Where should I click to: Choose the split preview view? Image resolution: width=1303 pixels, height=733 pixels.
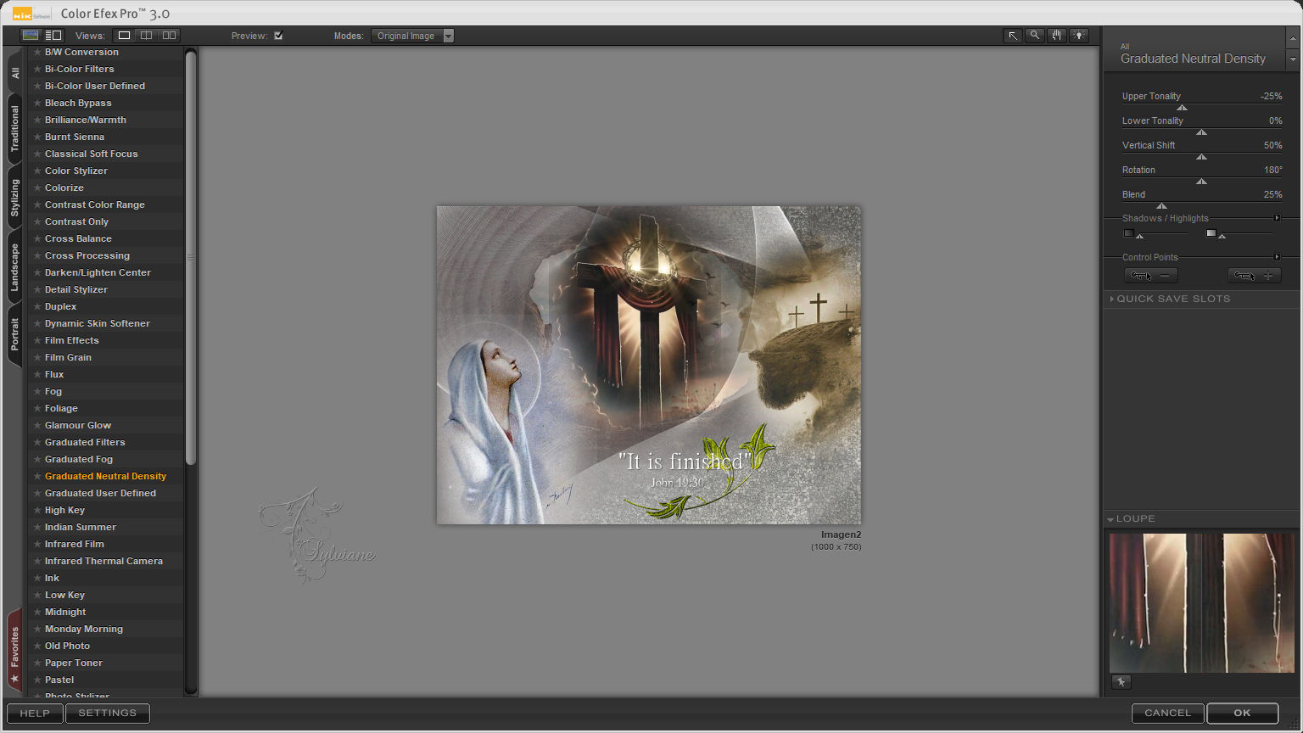pos(146,36)
